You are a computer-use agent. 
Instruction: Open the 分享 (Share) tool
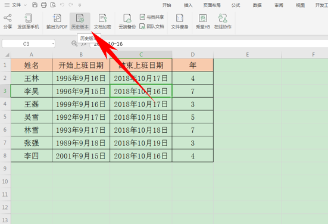click(8, 21)
